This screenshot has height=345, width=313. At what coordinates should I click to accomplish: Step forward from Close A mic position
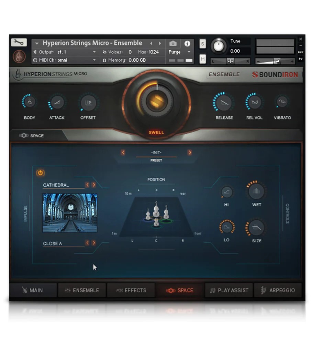point(94,243)
